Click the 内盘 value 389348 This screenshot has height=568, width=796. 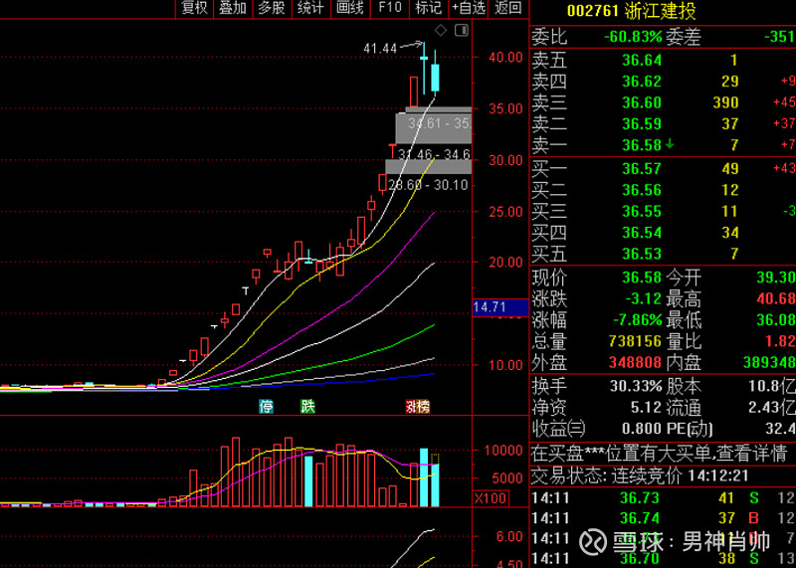[x=769, y=362]
